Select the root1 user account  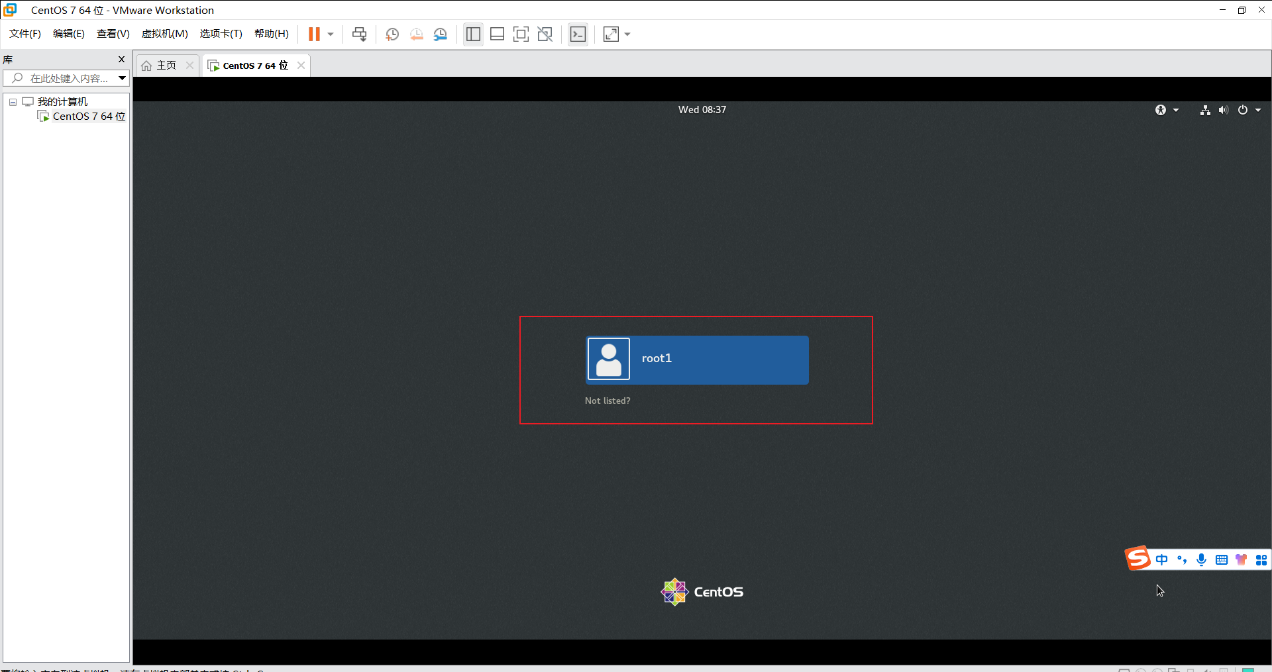coord(698,360)
